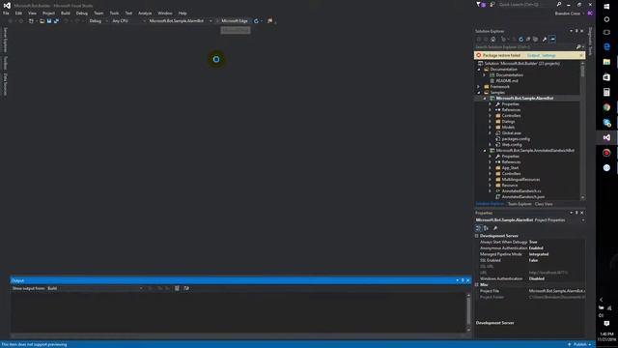Open the Debug configuration dropdown
Viewport: 618px width, 348px height.
tap(98, 21)
